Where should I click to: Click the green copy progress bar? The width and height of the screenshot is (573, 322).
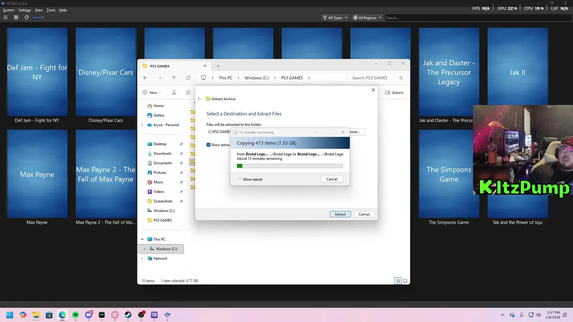[x=290, y=166]
